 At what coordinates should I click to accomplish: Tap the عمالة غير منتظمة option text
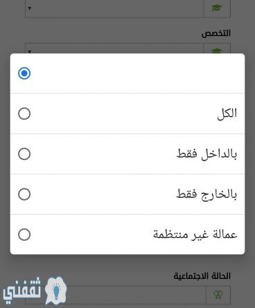point(195,235)
